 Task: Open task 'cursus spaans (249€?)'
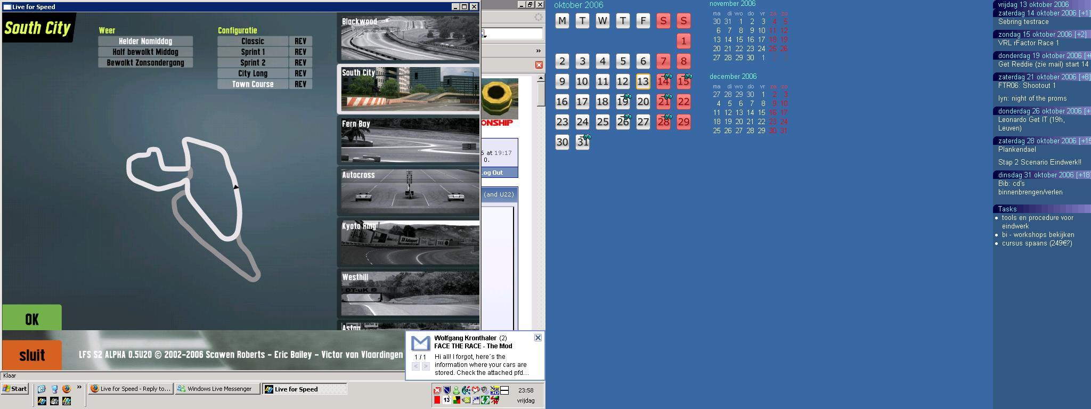click(1037, 243)
